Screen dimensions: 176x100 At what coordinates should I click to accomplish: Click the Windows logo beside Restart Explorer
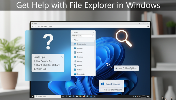(x=103, y=84)
